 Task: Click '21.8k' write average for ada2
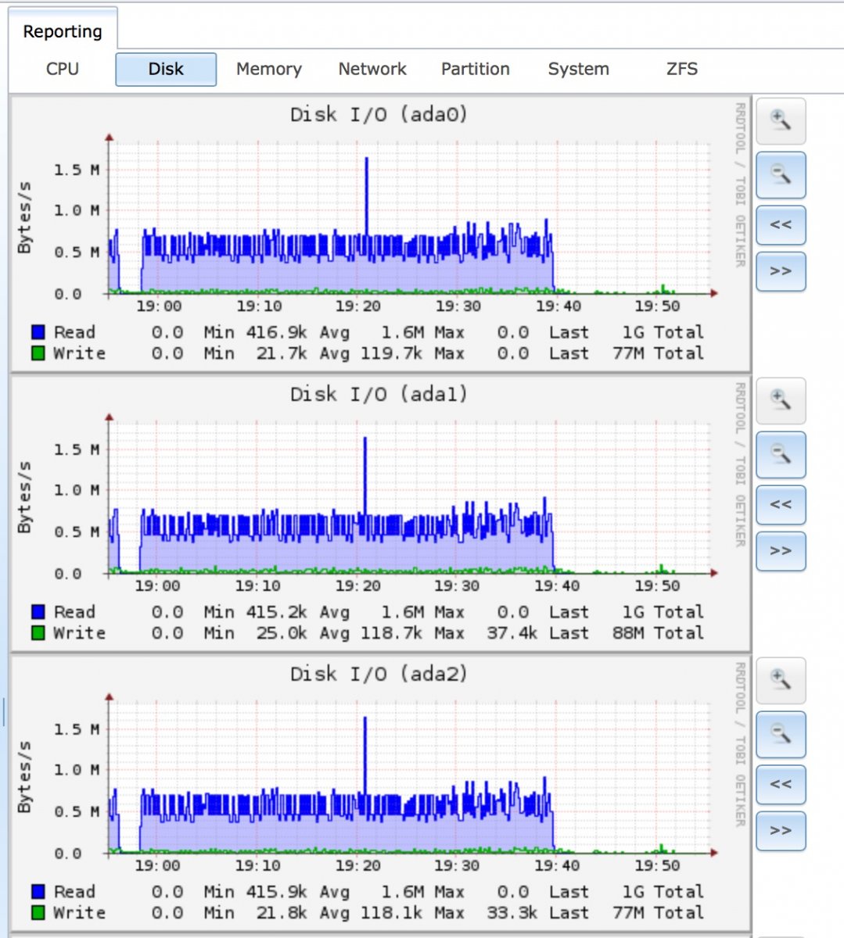[x=282, y=913]
